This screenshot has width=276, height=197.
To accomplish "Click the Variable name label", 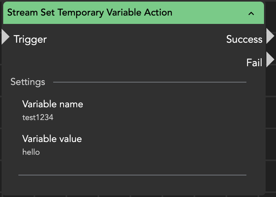I will [x=52, y=104].
